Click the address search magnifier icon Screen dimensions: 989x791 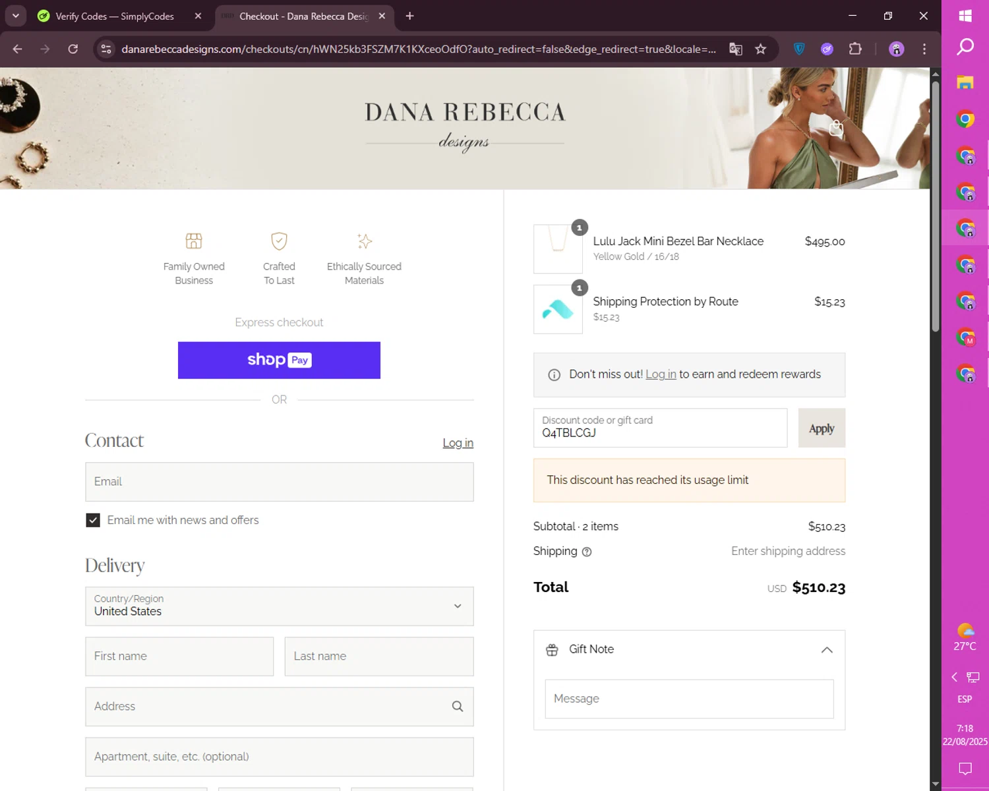pos(458,706)
